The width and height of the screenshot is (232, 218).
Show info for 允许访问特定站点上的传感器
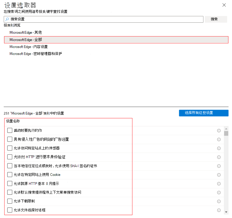(219, 148)
